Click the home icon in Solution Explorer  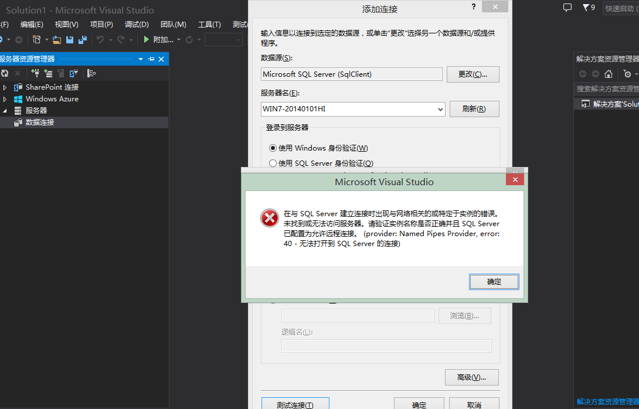tap(609, 74)
